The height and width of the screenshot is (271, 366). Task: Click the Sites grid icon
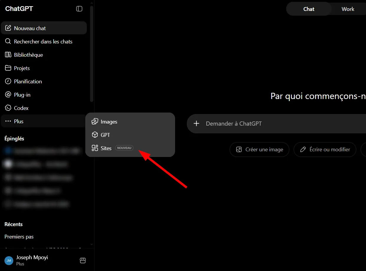pyautogui.click(x=95, y=148)
